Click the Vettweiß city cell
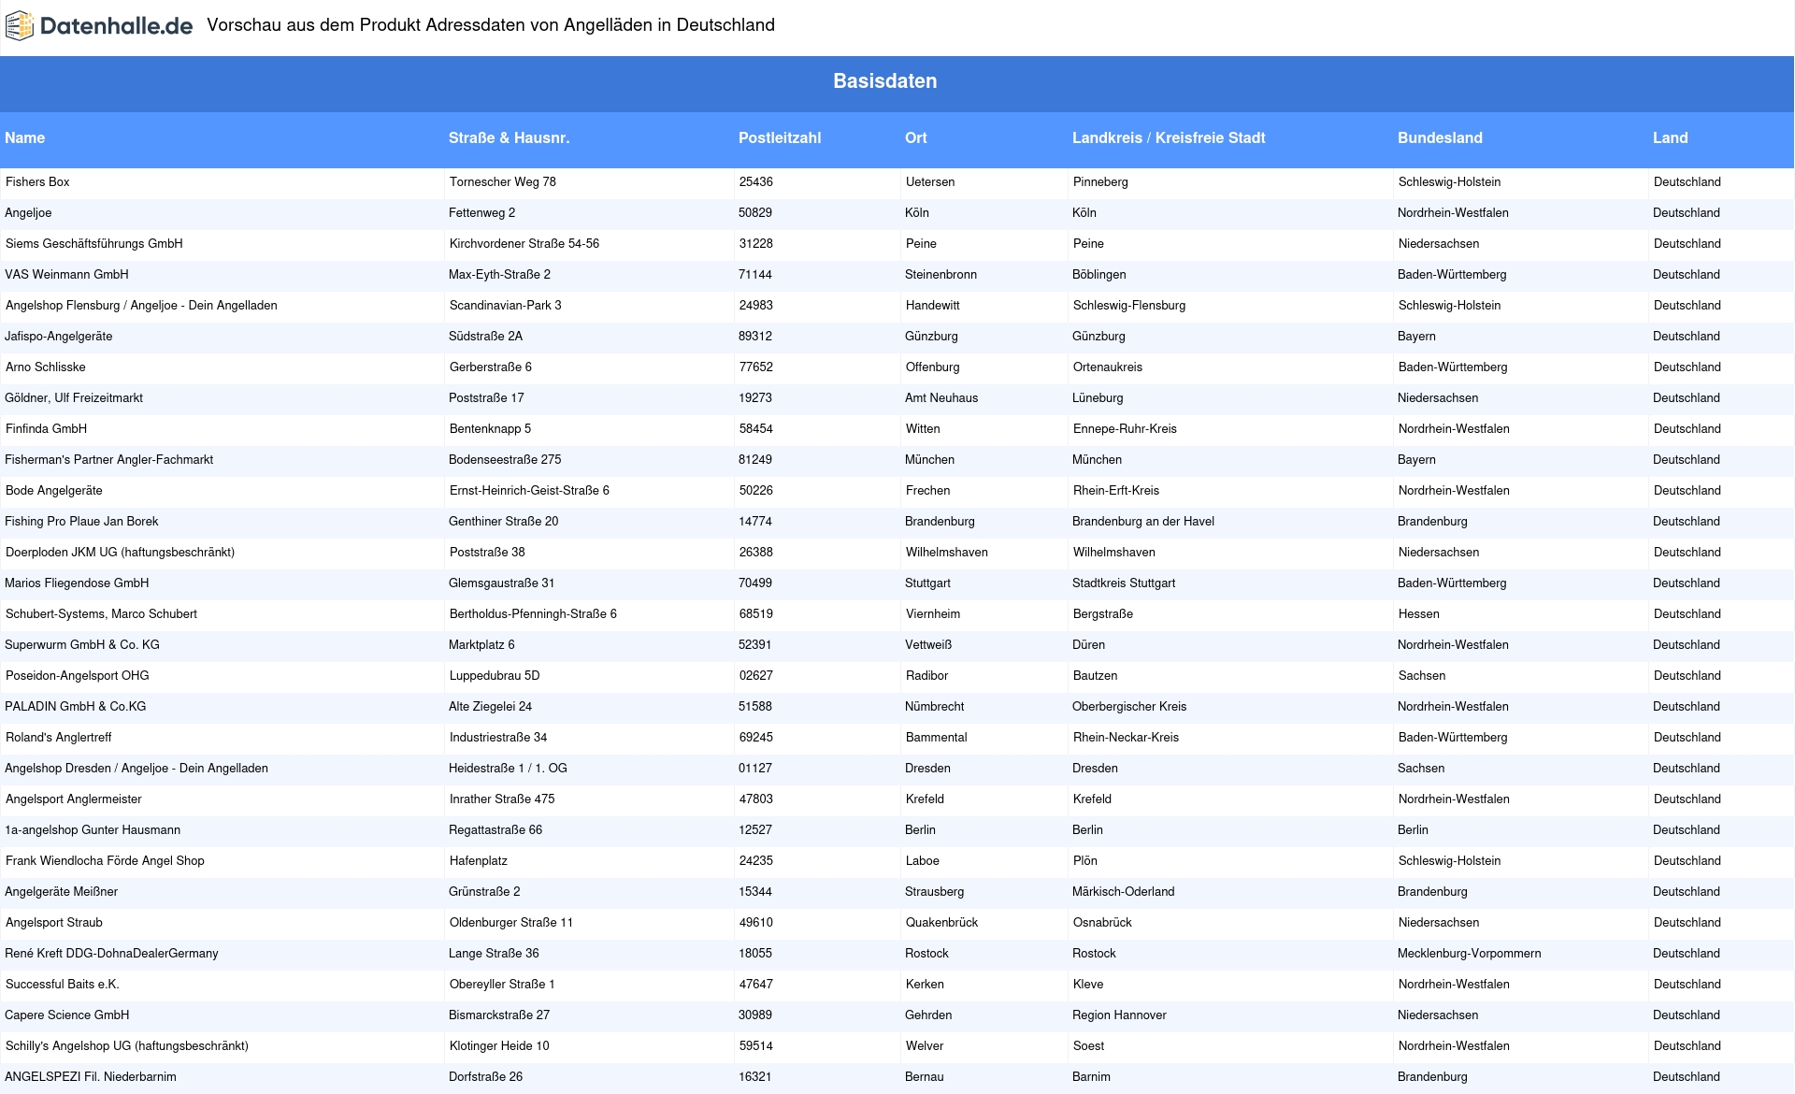This screenshot has height=1094, width=1795. point(928,645)
